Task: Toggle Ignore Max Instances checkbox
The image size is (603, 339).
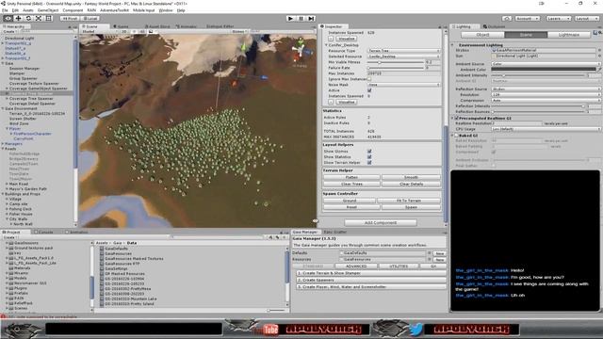Action: (369, 79)
